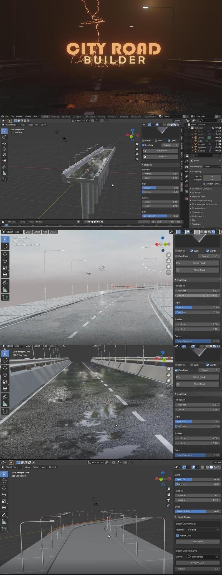
Task: Open the Presets Far Left dropdown
Action: [203, 530]
